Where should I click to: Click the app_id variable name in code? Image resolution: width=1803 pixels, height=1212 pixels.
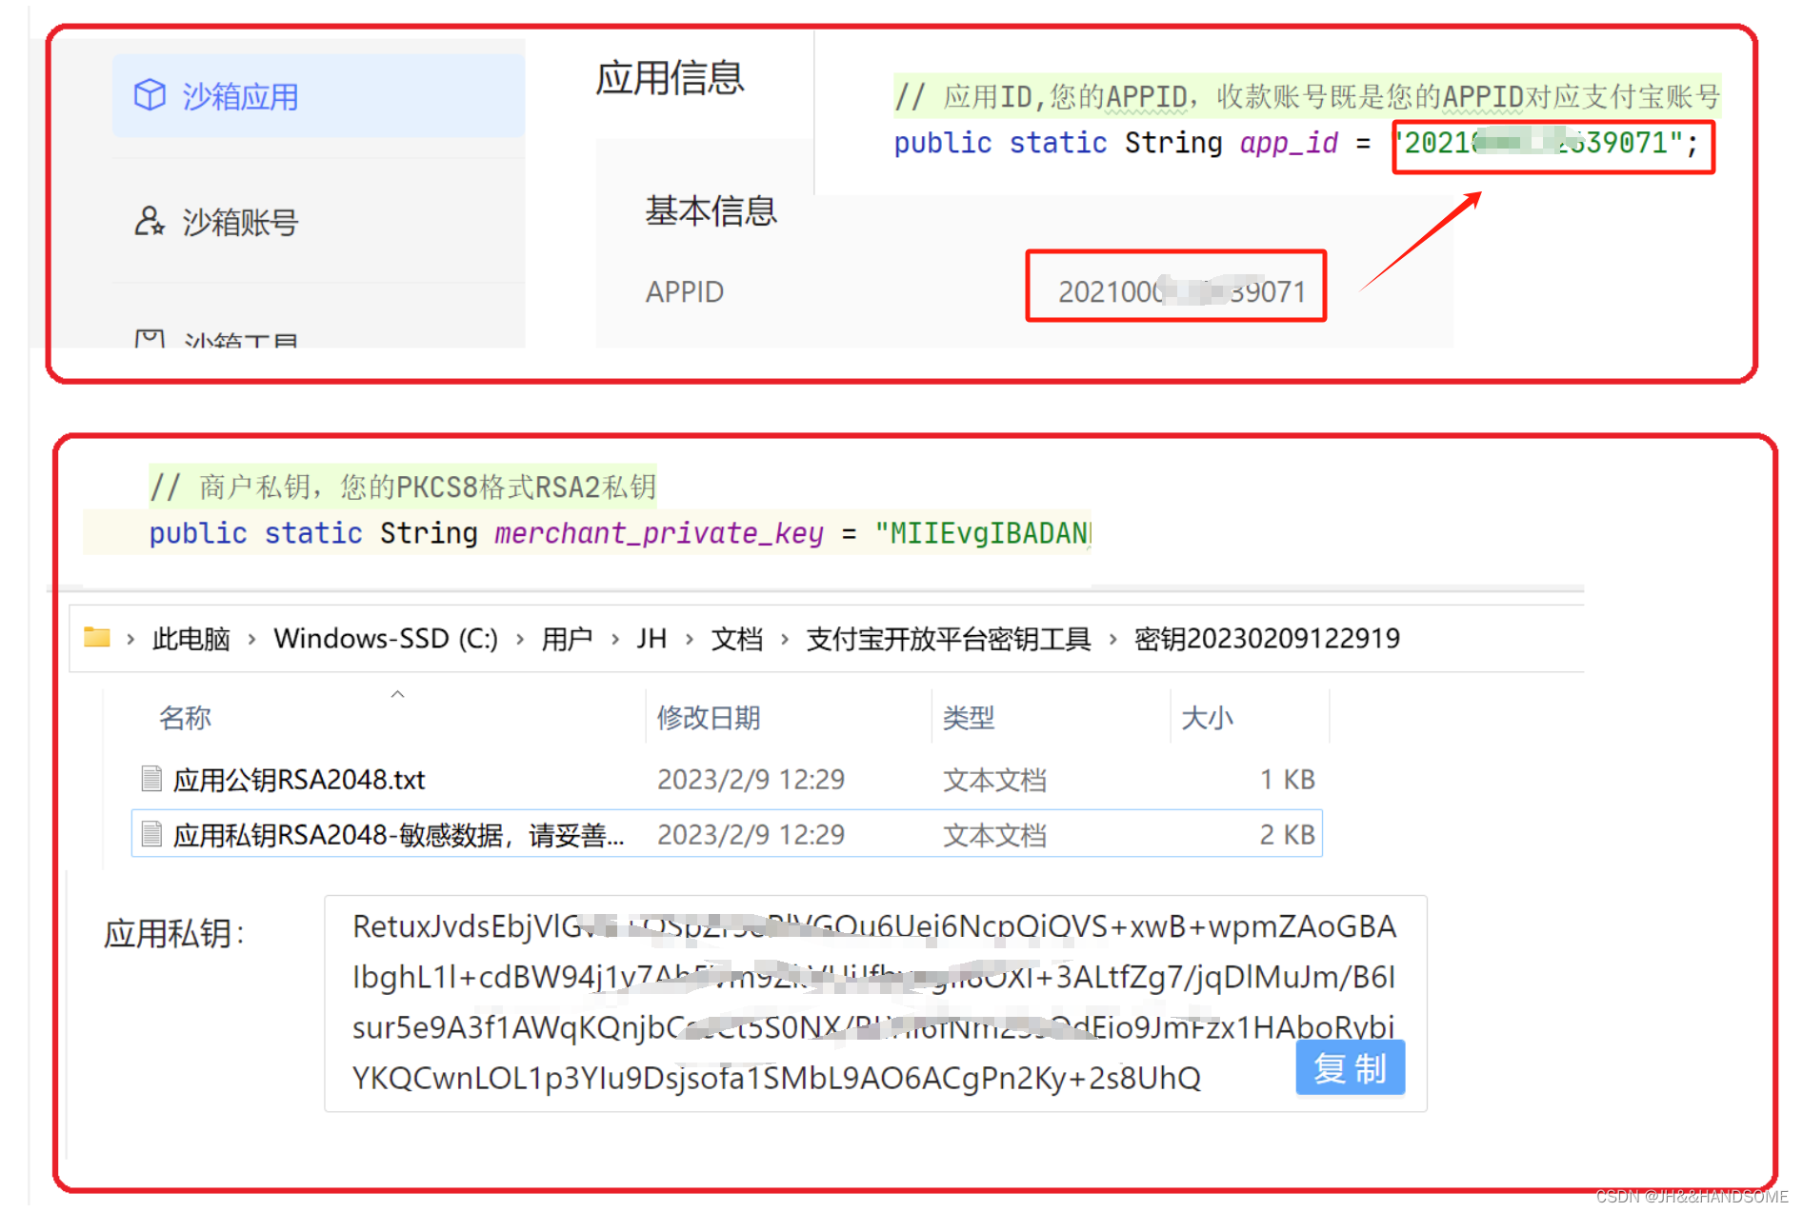tap(1288, 143)
